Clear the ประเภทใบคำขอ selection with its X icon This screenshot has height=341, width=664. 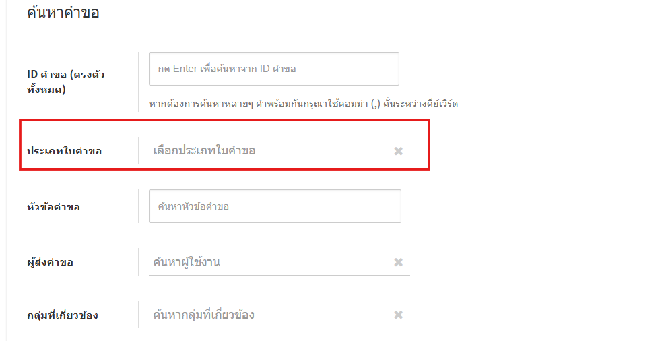click(398, 151)
